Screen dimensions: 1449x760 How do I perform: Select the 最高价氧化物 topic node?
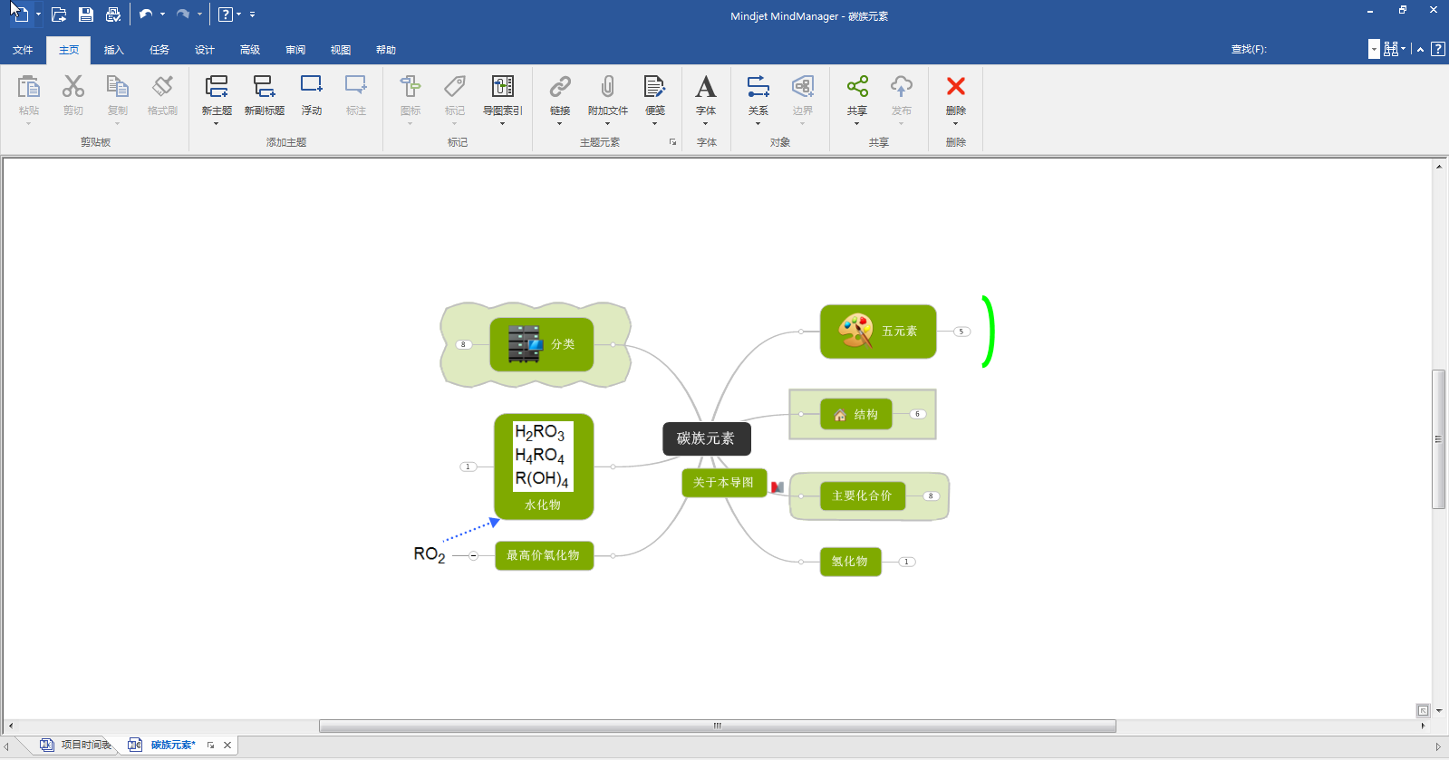point(544,555)
